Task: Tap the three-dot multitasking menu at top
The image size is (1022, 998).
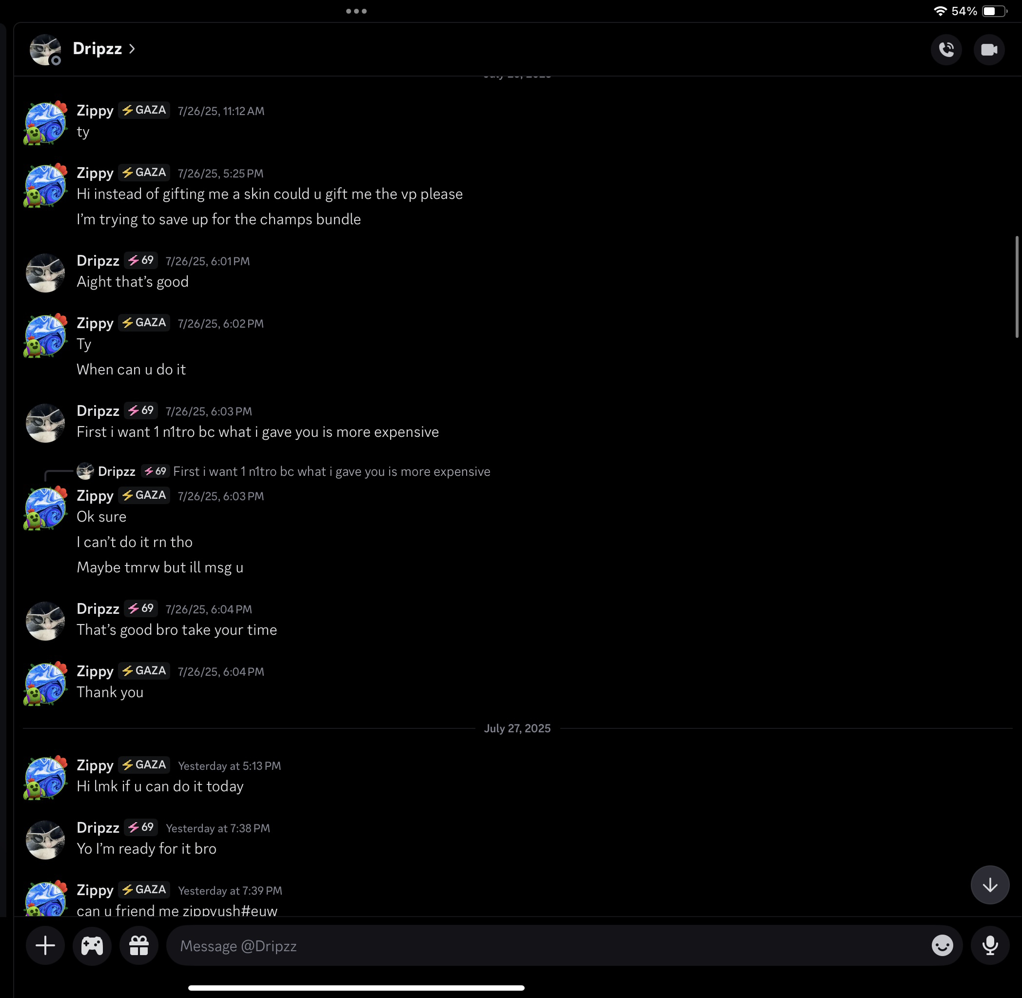Action: coord(356,11)
